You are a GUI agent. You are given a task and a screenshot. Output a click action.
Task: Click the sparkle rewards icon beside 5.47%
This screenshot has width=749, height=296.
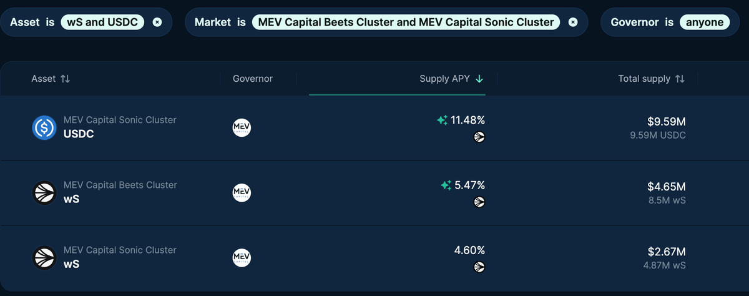tap(446, 185)
